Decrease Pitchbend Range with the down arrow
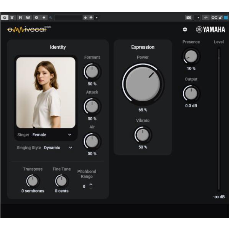This screenshot has width=230, height=230. click(x=91, y=188)
